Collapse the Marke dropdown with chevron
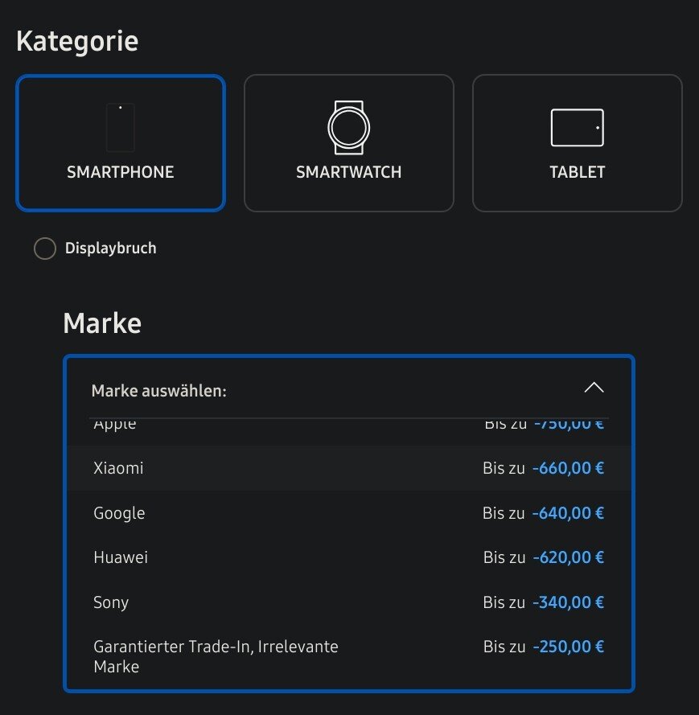The image size is (699, 715). [x=594, y=388]
